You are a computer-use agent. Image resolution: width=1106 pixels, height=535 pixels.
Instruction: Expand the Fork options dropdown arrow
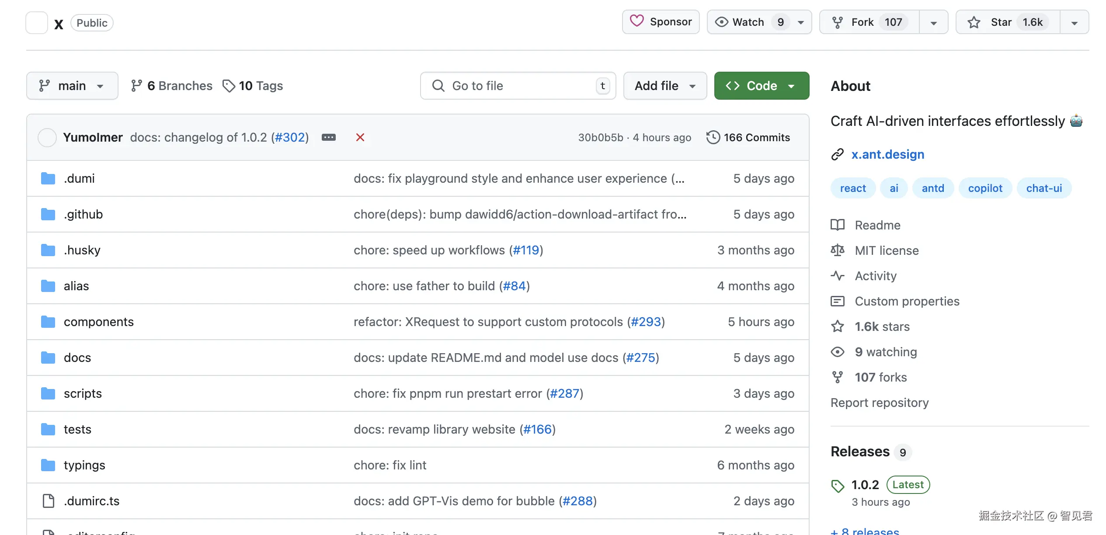[x=933, y=22]
